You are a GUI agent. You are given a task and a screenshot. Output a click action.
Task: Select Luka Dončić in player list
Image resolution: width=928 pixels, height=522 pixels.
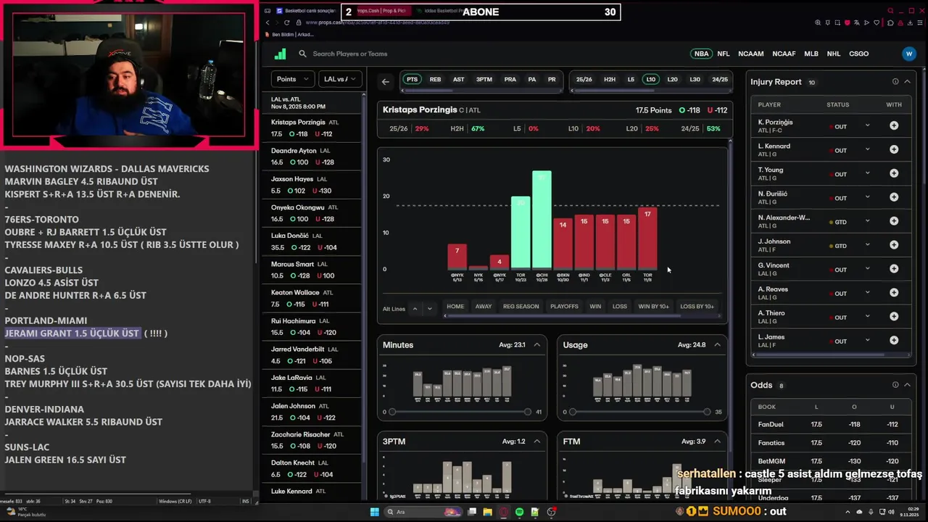click(312, 241)
